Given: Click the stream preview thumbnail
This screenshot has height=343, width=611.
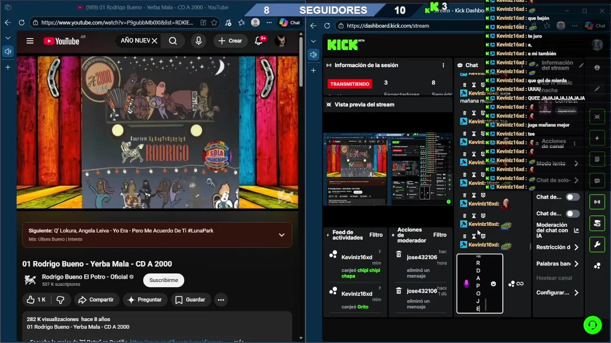Looking at the screenshot, I should point(388,169).
